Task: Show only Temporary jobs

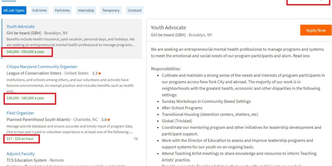Action: [111, 10]
